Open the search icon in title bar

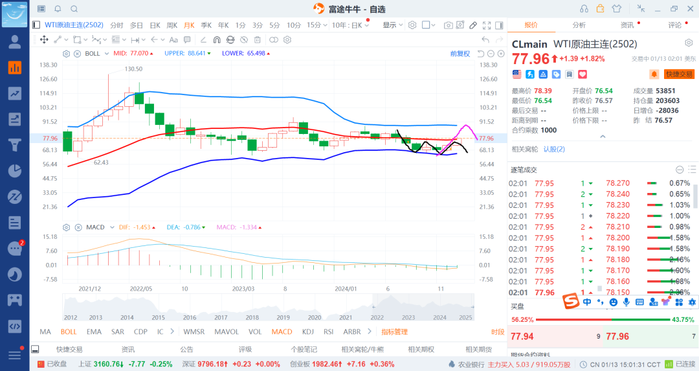74,9
